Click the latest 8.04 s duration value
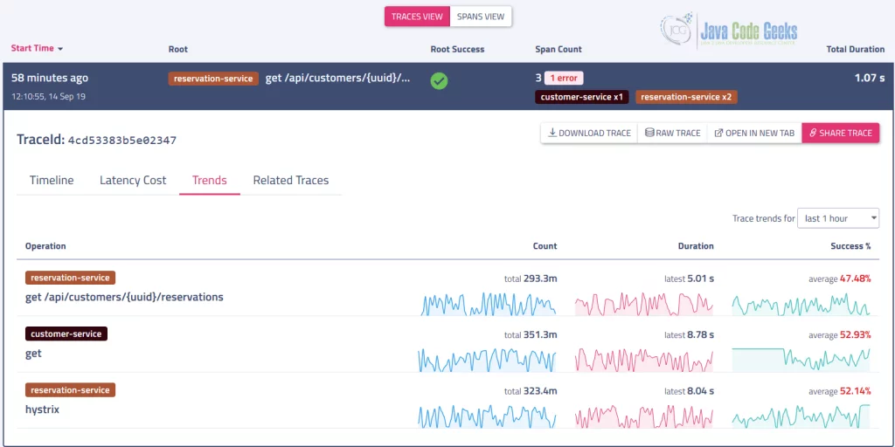 [690, 391]
